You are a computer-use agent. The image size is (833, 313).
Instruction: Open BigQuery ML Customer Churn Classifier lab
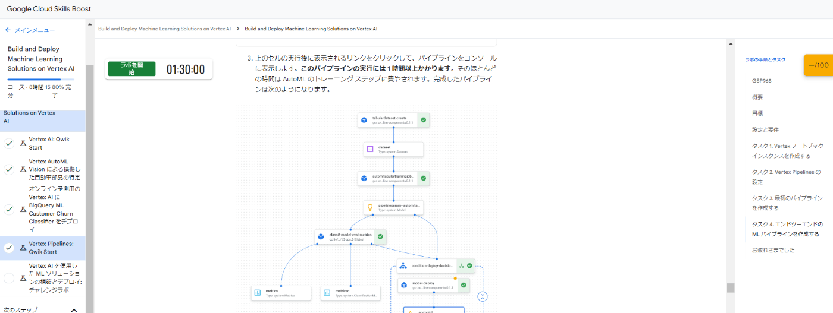[x=55, y=209]
